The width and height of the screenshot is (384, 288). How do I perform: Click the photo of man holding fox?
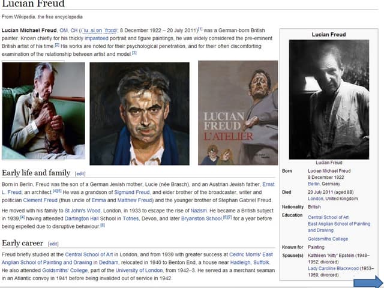[43, 110]
